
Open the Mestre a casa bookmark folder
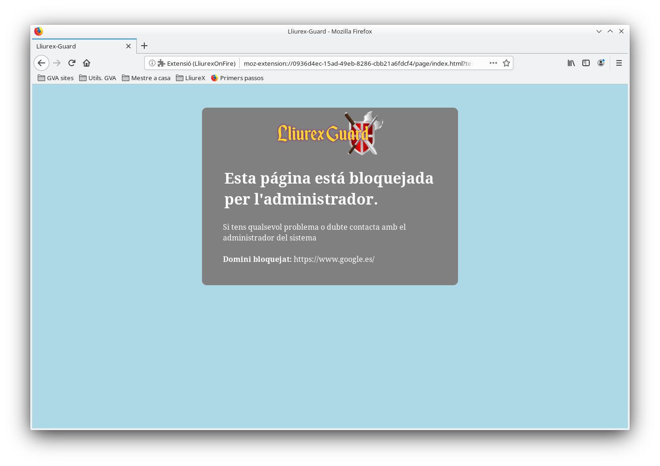pos(146,78)
